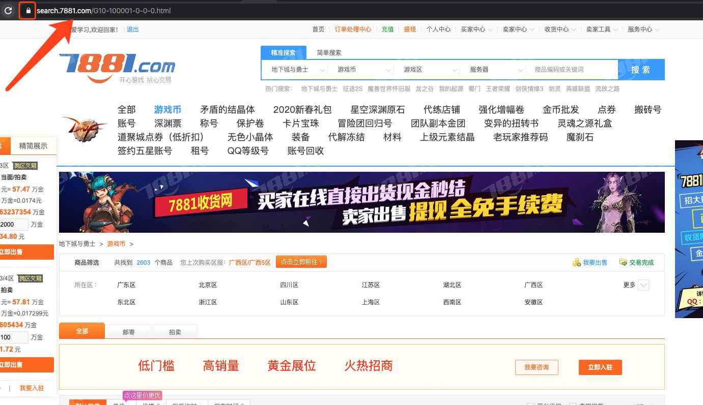Screen dimensions: 703x405
Task: Open the 金币批发 category
Action: [561, 110]
